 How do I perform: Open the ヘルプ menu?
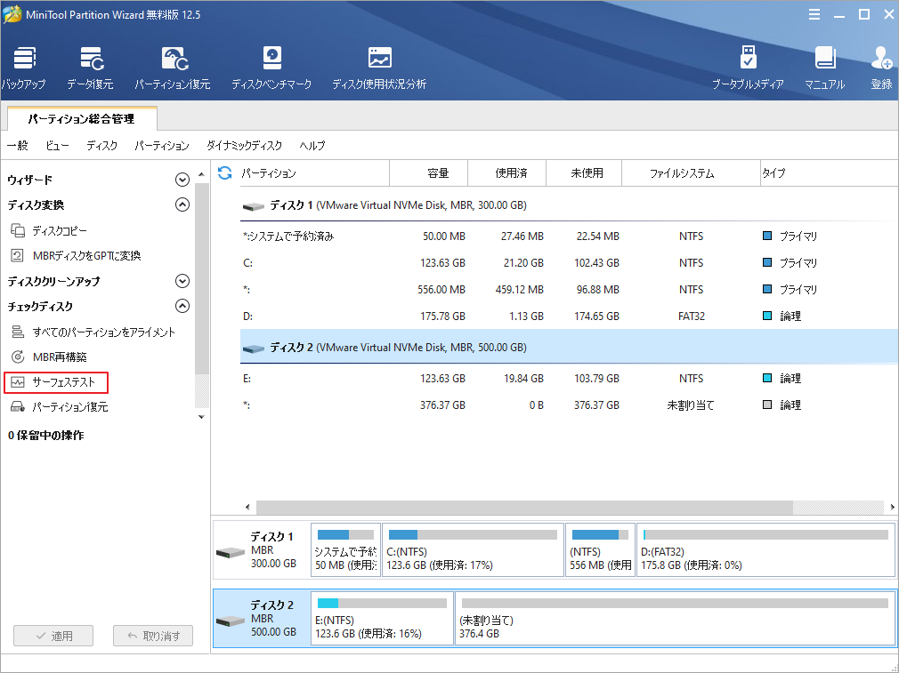tap(312, 146)
